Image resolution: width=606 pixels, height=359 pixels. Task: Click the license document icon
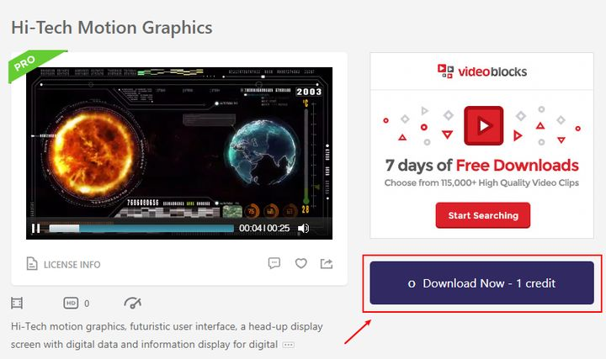[32, 264]
